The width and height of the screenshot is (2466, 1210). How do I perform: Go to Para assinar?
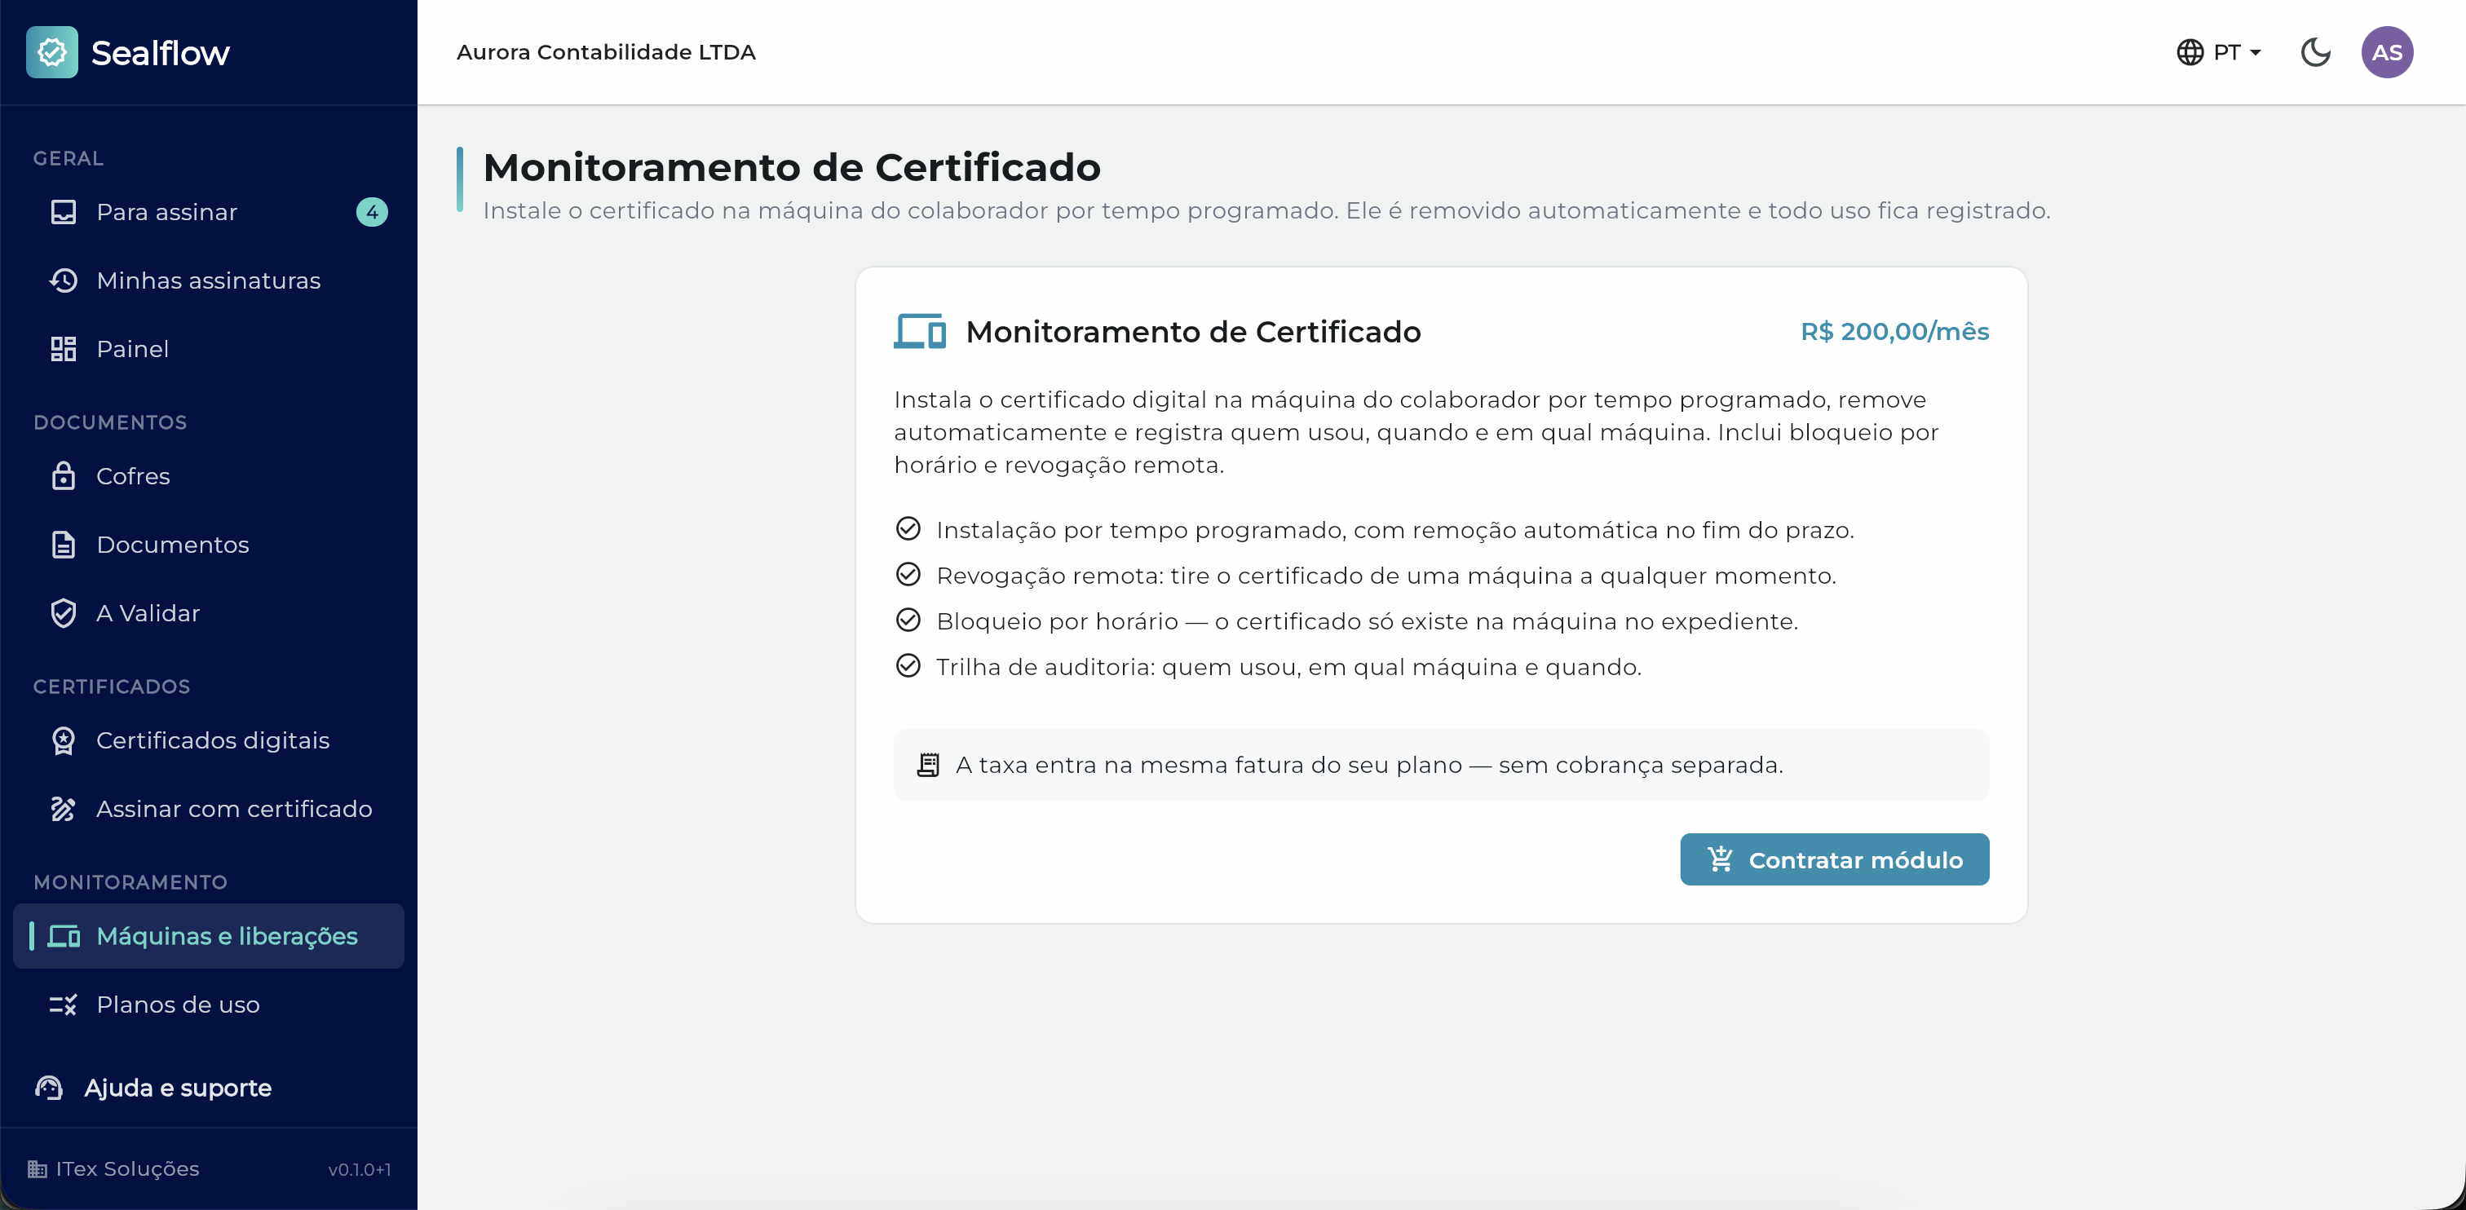(x=209, y=211)
